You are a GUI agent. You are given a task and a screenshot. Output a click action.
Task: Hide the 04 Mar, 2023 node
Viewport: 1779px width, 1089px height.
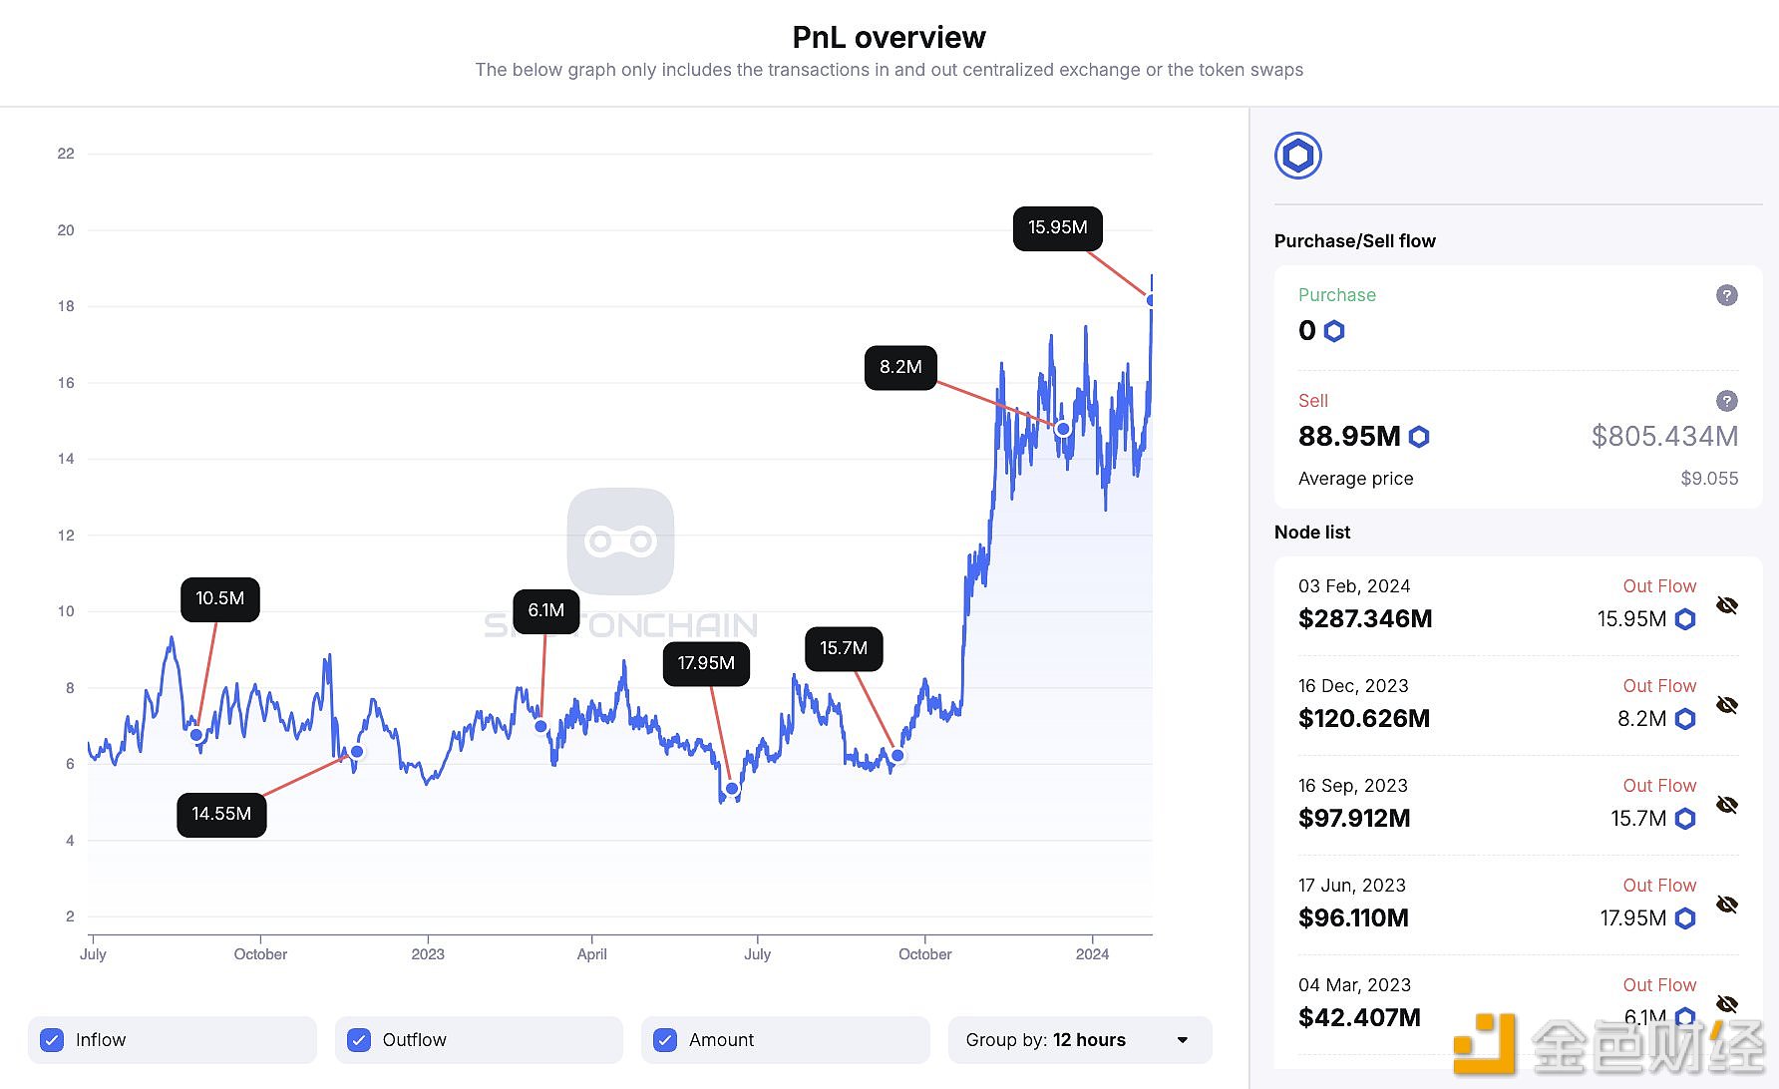pyautogui.click(x=1727, y=1004)
